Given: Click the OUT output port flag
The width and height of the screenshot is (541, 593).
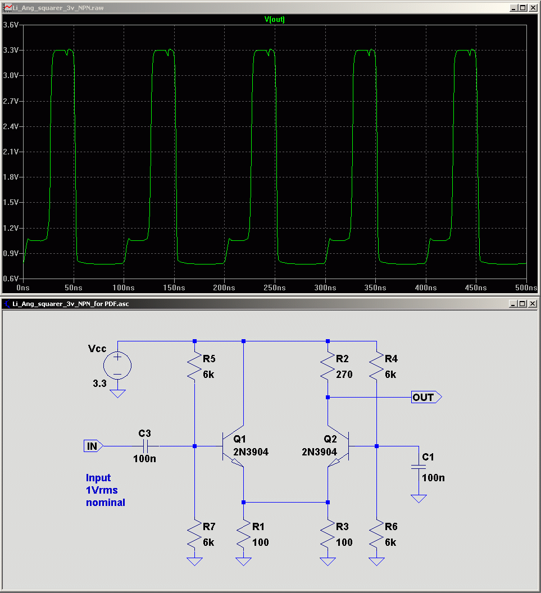Looking at the screenshot, I should 426,397.
